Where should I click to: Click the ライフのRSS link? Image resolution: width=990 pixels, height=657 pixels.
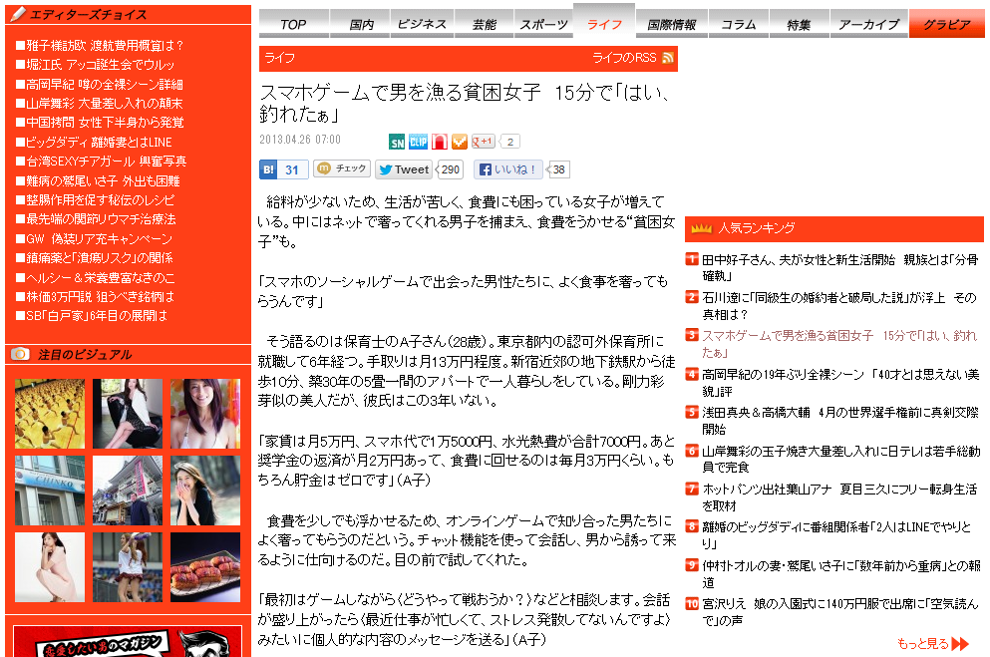click(x=624, y=58)
